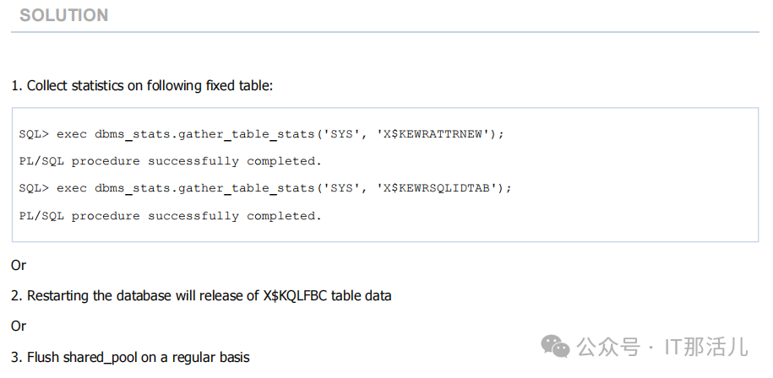Click the WeChat logo icon in the watermark

555,345
